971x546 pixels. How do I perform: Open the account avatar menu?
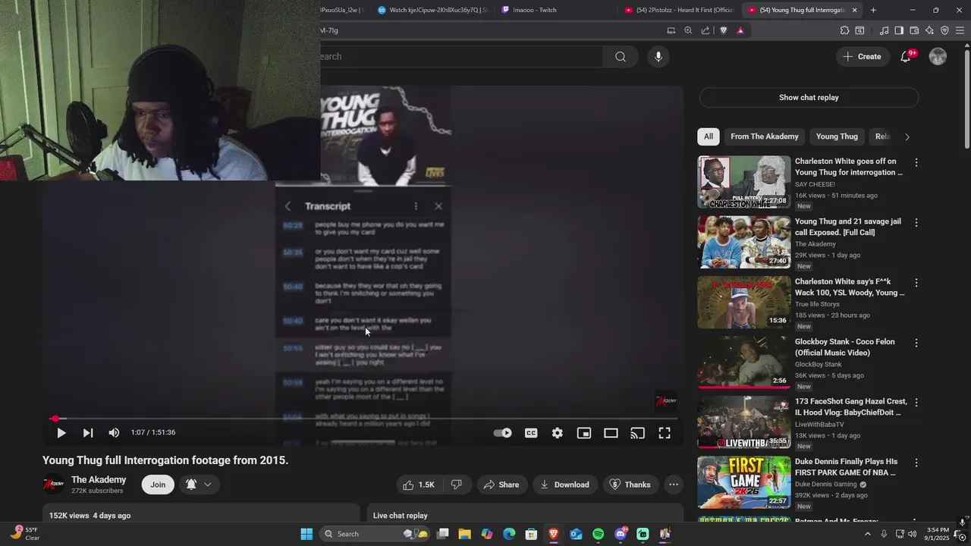(x=938, y=57)
